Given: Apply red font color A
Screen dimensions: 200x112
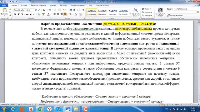Looking at the screenshot, I should [x=48, y=14].
